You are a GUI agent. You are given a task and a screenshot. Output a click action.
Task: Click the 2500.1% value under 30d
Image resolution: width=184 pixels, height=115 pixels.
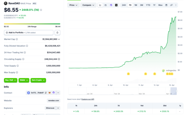[x=165, y=111]
